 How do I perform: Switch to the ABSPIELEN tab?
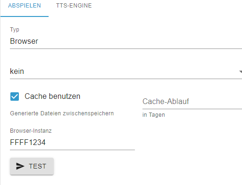point(25,6)
